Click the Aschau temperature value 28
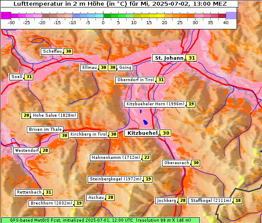Viewport: 262px width, 223px height. 110,198
